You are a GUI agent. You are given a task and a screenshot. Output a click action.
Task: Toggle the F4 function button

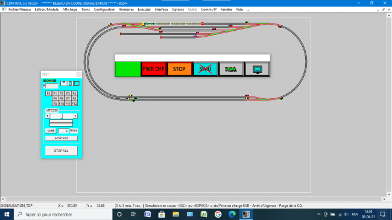[x=75, y=93]
